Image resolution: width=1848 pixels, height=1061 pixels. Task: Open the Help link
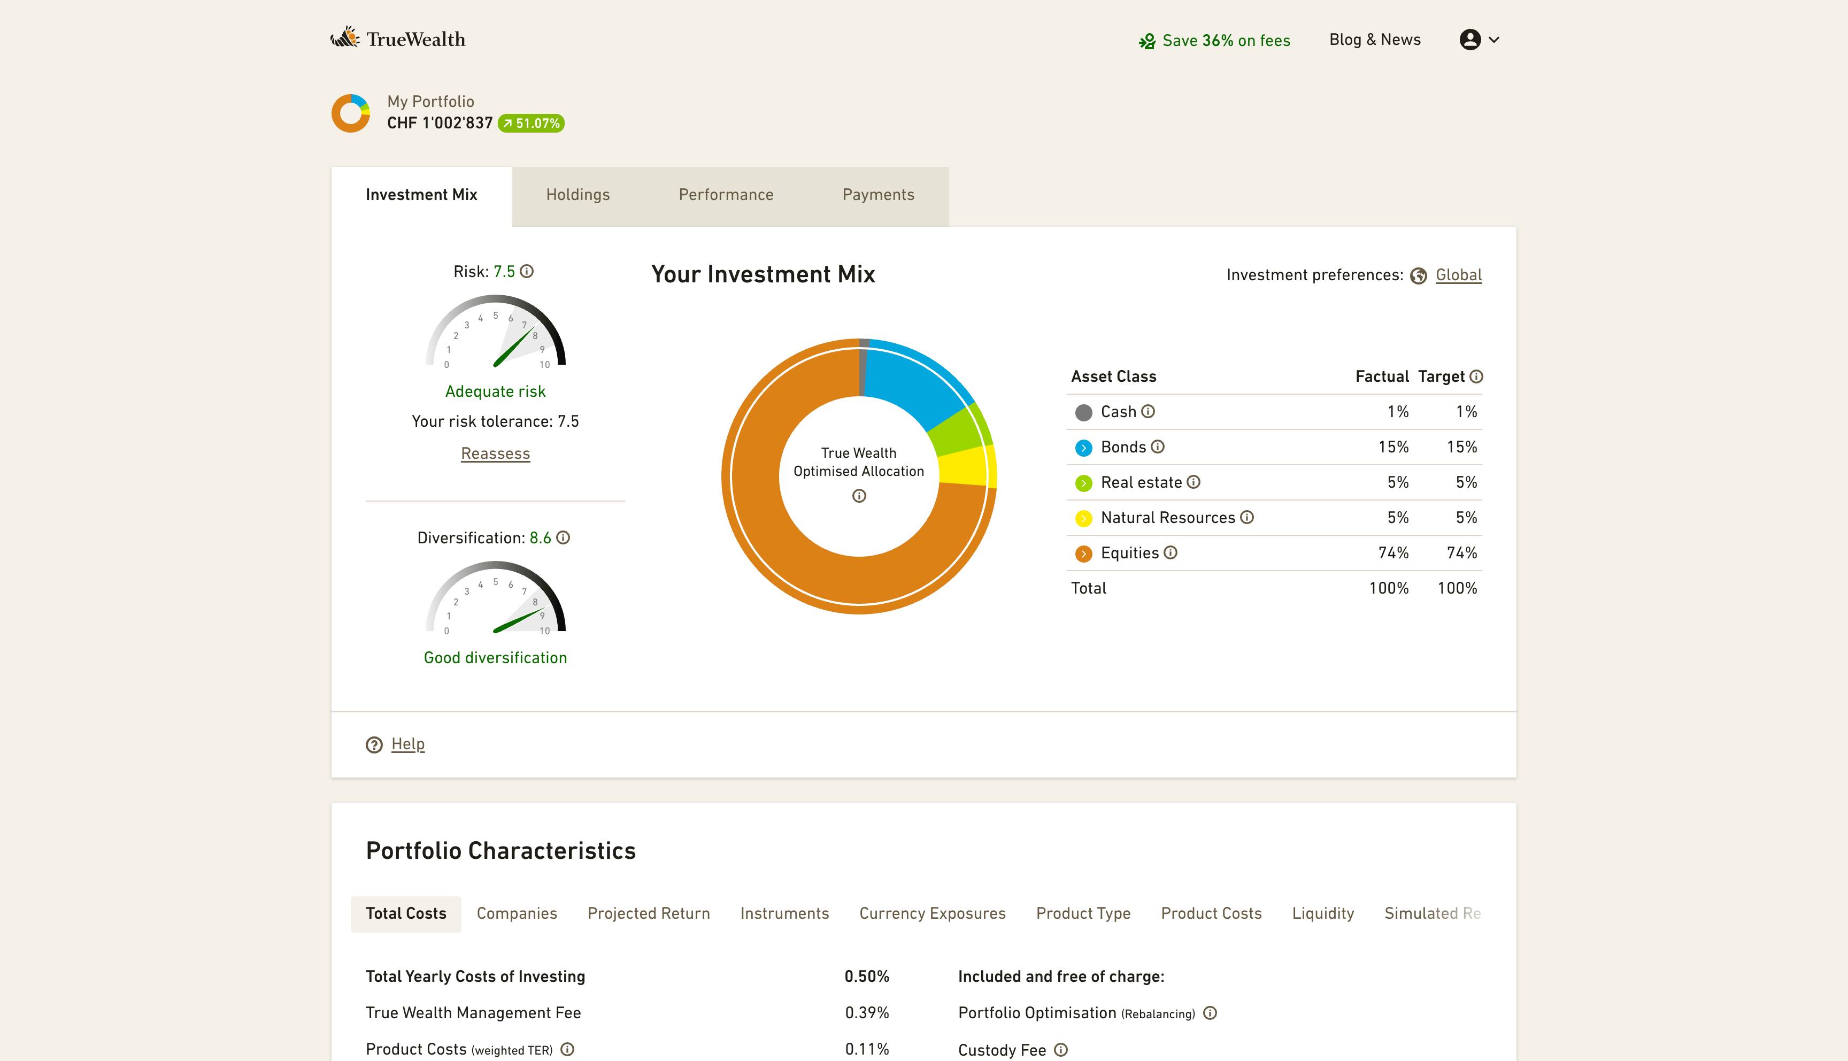408,744
